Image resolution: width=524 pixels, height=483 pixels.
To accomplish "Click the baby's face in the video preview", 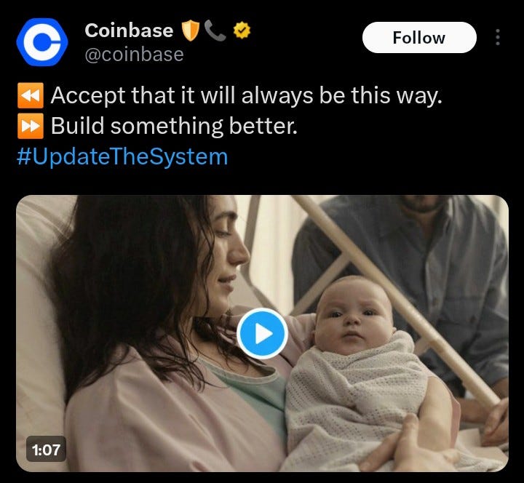I will click(352, 316).
